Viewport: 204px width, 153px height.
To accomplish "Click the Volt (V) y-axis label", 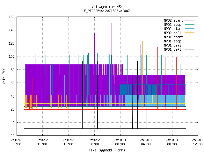I will coord(4,76).
